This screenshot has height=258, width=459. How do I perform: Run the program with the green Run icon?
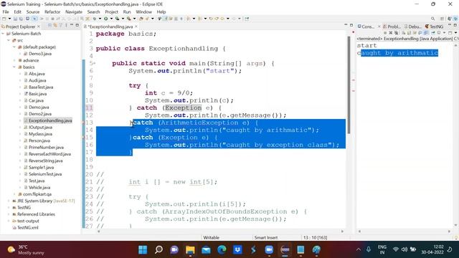[105, 19]
